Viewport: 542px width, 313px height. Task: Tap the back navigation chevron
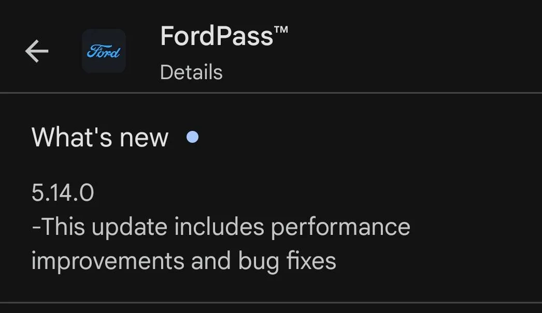(x=36, y=50)
